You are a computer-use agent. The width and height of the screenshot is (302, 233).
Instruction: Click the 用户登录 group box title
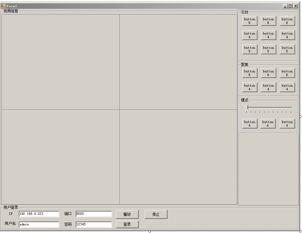[11, 207]
